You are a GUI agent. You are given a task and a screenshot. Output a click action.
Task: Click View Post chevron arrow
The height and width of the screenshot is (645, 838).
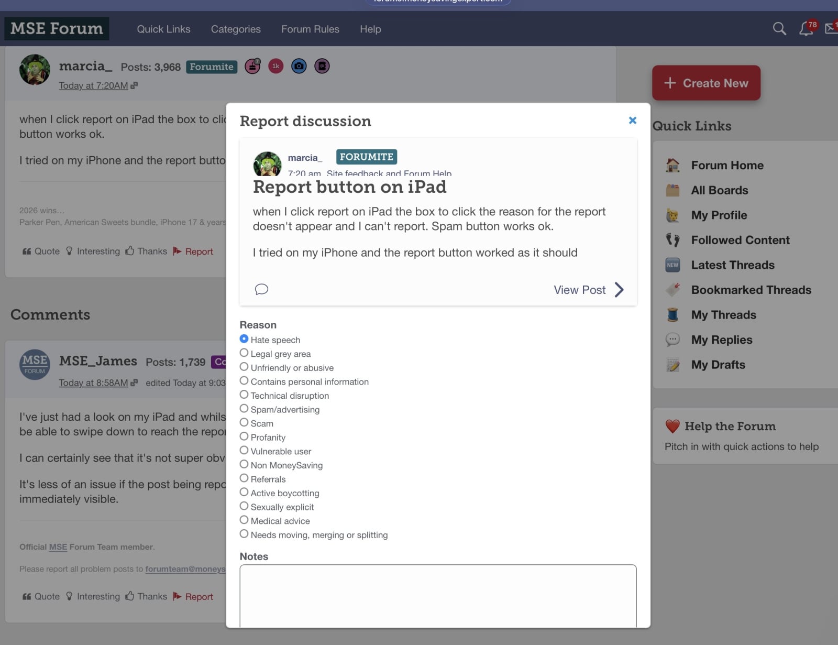pyautogui.click(x=619, y=290)
